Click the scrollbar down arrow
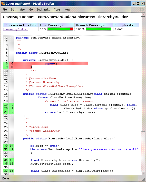The width and height of the screenshot is (146, 182). point(143,173)
